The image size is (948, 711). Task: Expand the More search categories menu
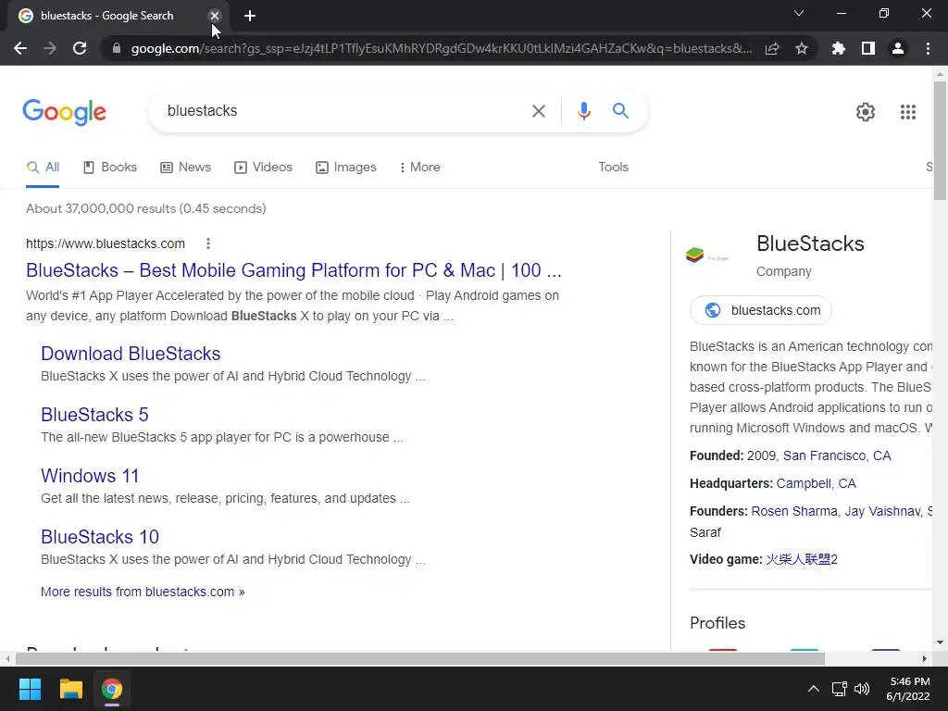[x=419, y=168]
